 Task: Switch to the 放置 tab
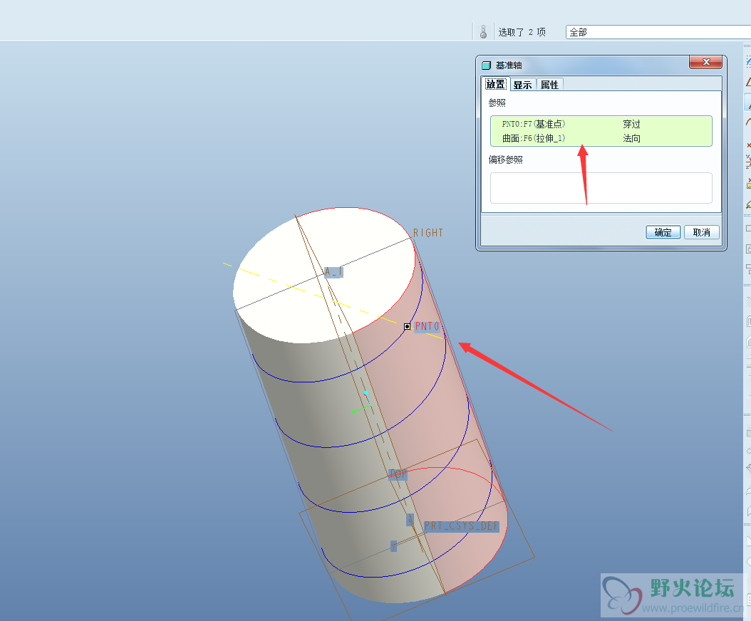click(495, 84)
